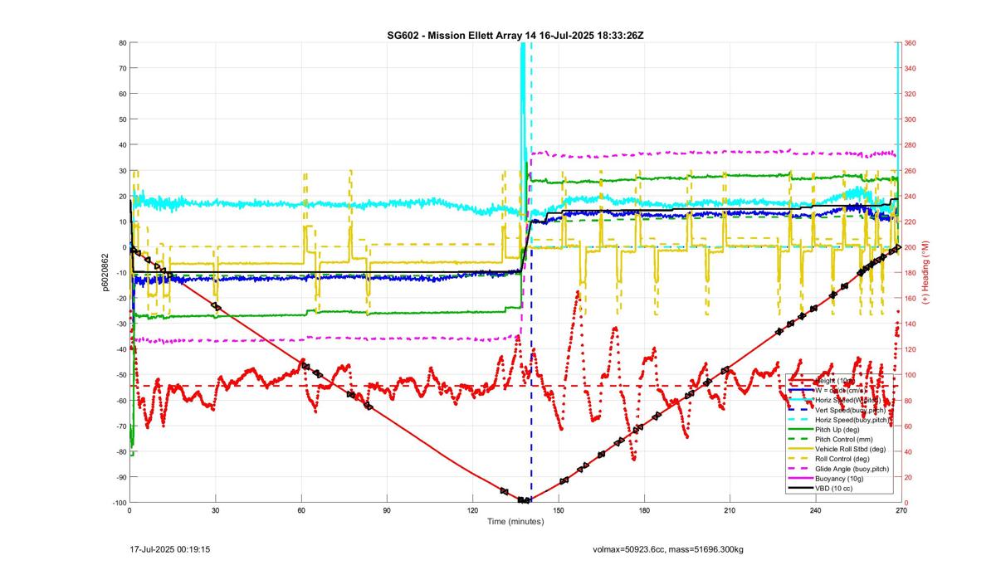The image size is (996, 565).
Task: Select the "Buoyancy (10g)" legend entry
Action: pos(839,479)
